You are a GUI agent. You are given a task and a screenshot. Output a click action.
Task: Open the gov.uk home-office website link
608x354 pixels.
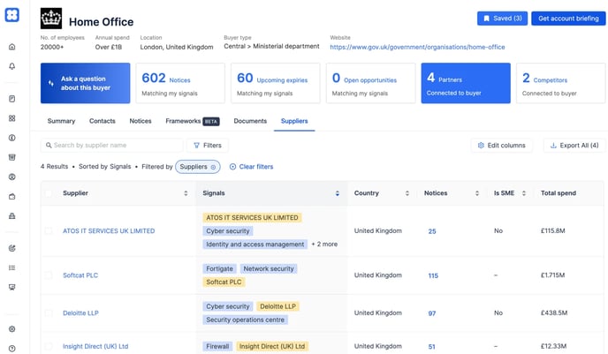[x=417, y=47]
